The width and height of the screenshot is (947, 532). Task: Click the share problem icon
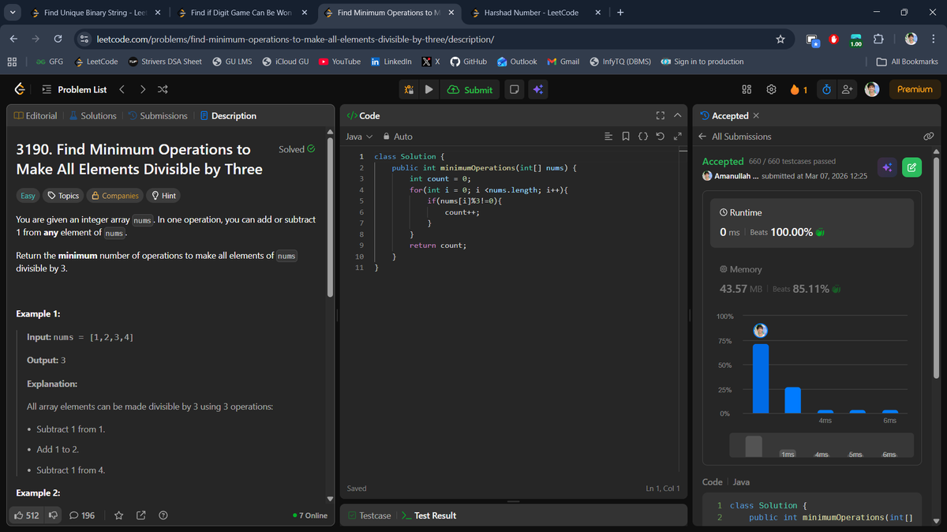click(x=141, y=515)
